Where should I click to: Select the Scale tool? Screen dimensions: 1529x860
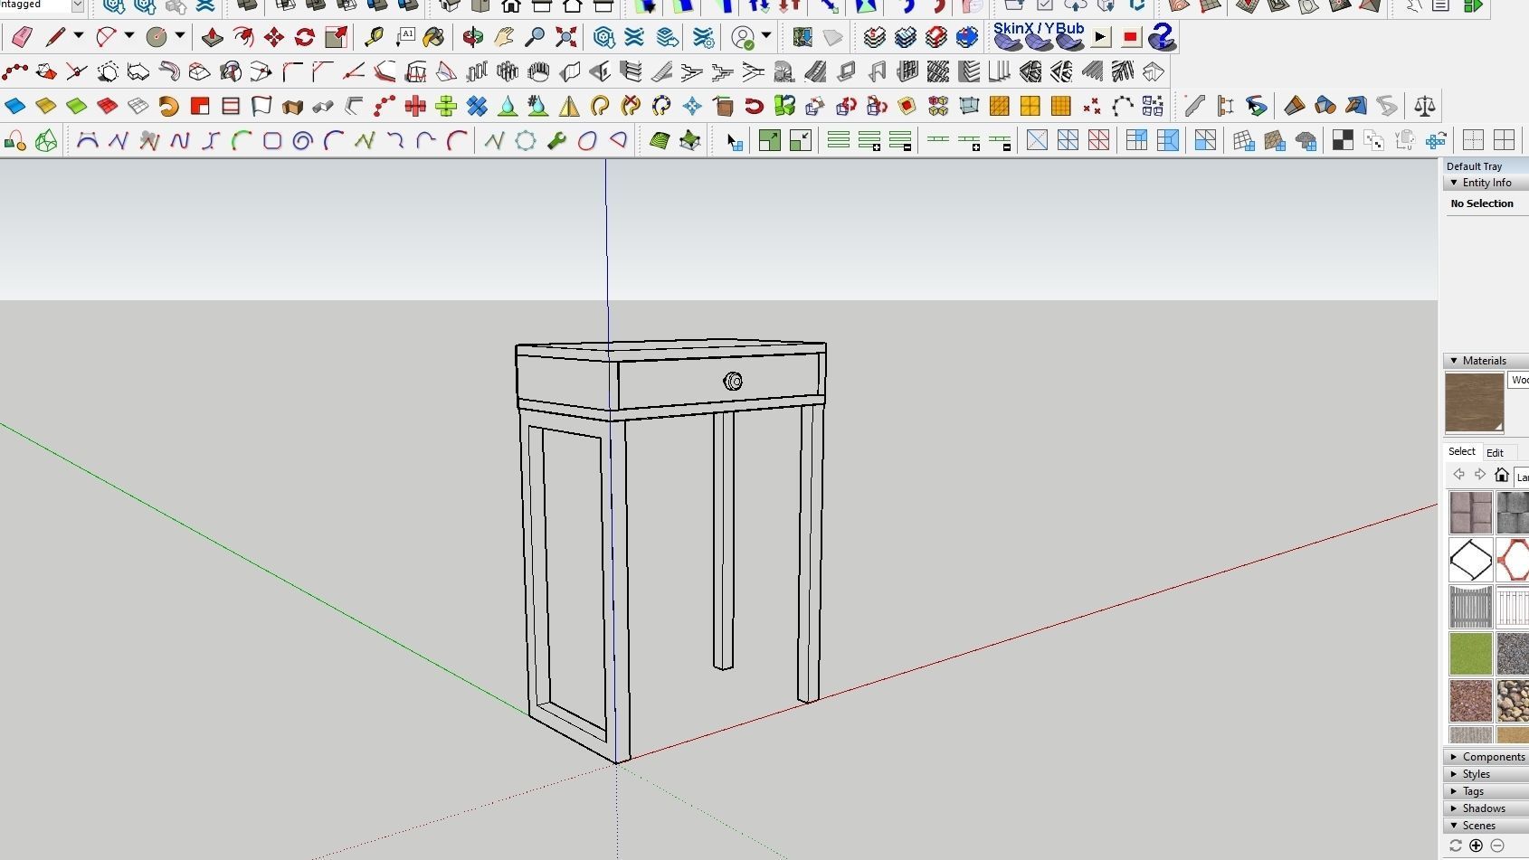336,37
